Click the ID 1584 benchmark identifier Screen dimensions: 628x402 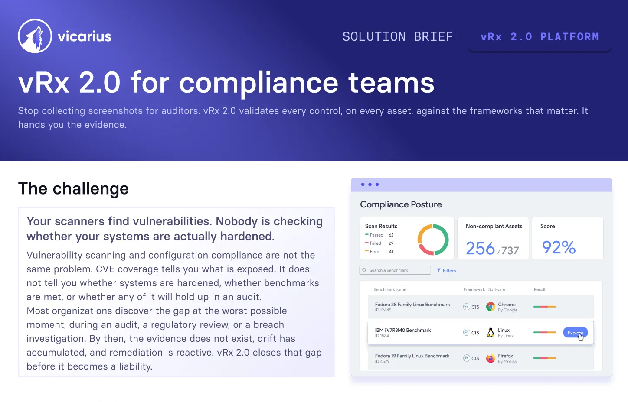382,336
